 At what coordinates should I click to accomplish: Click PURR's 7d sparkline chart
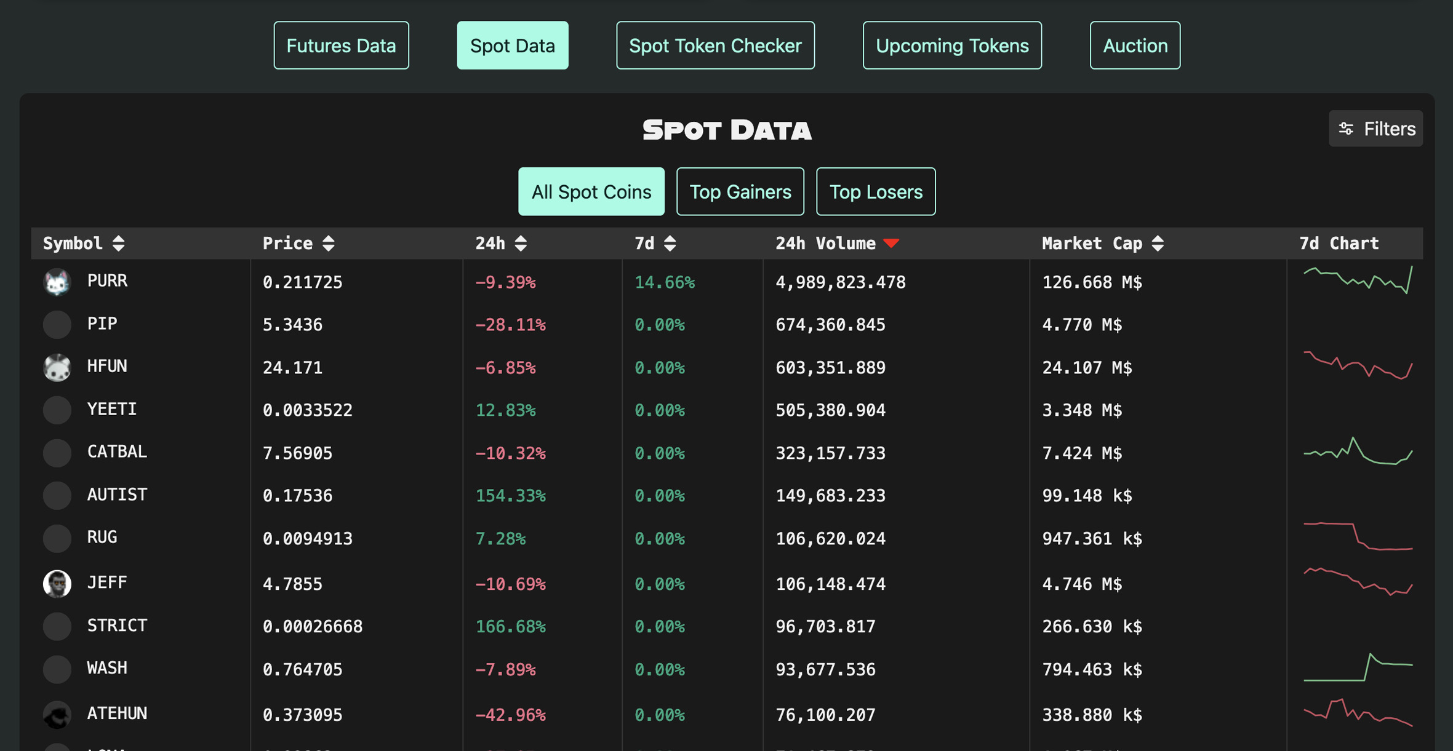(x=1357, y=282)
